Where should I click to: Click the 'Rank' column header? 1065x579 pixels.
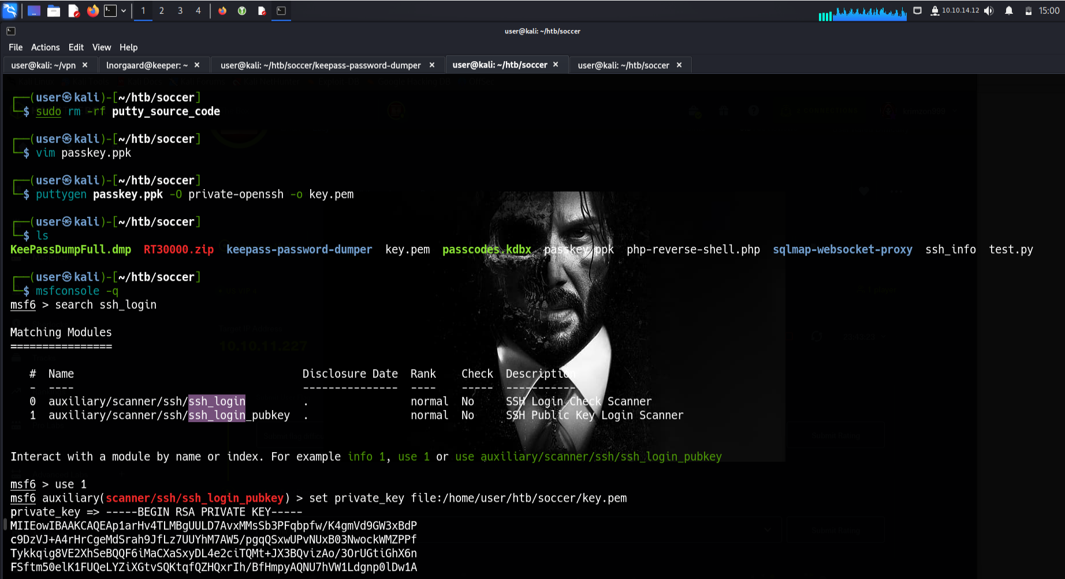[x=423, y=374]
